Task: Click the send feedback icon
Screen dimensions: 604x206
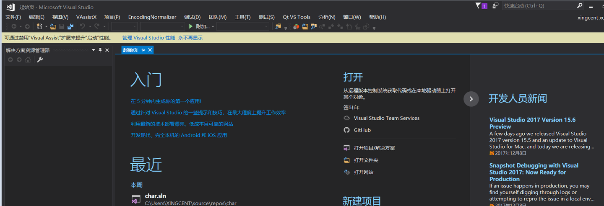Action: click(495, 6)
